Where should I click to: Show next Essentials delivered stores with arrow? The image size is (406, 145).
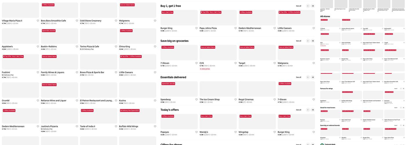[x=313, y=77]
